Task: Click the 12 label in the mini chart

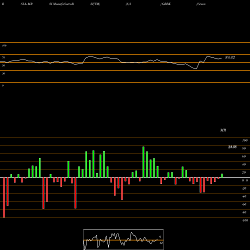Action: (161, 243)
